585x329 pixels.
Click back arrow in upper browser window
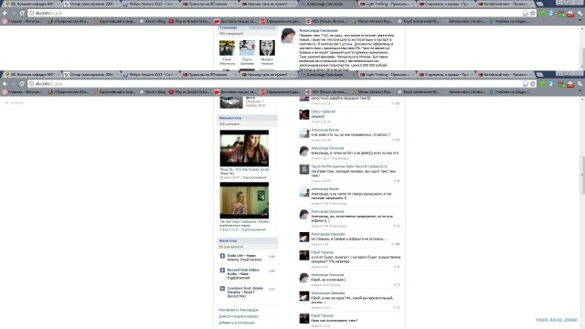pos(5,13)
